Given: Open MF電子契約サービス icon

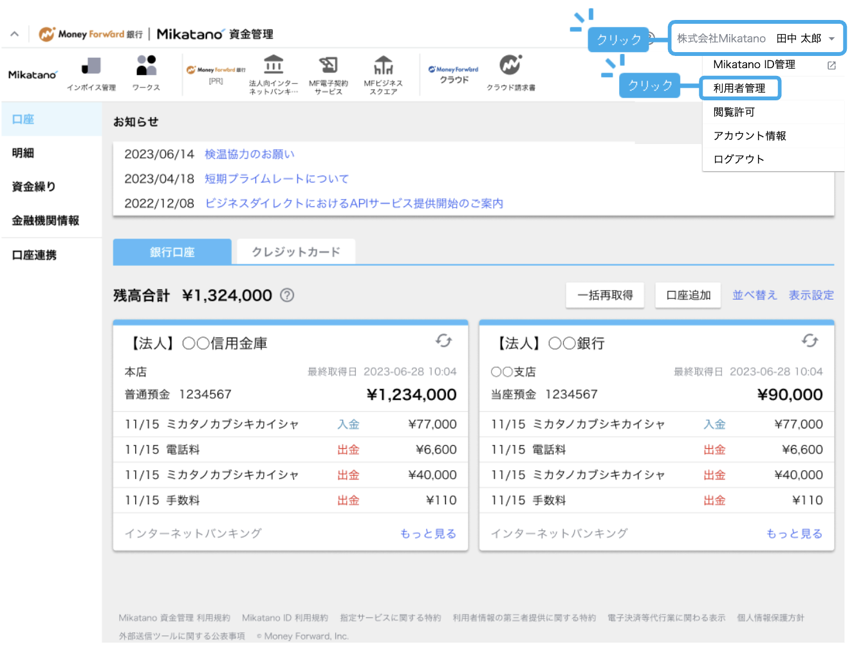Looking at the screenshot, I should (x=328, y=75).
